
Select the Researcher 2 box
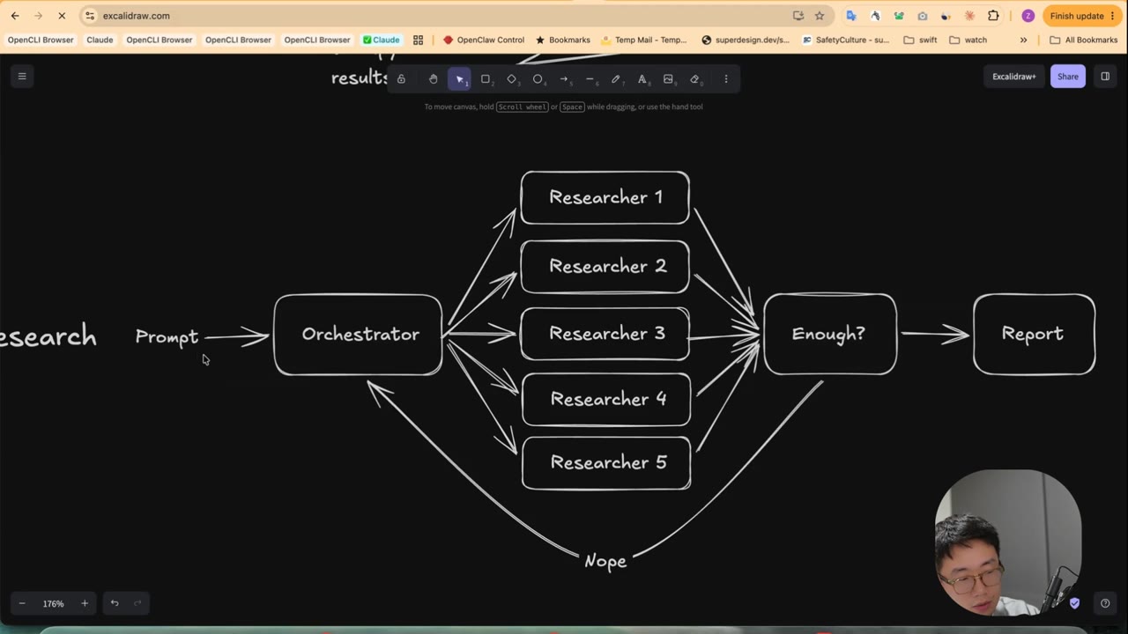click(605, 266)
